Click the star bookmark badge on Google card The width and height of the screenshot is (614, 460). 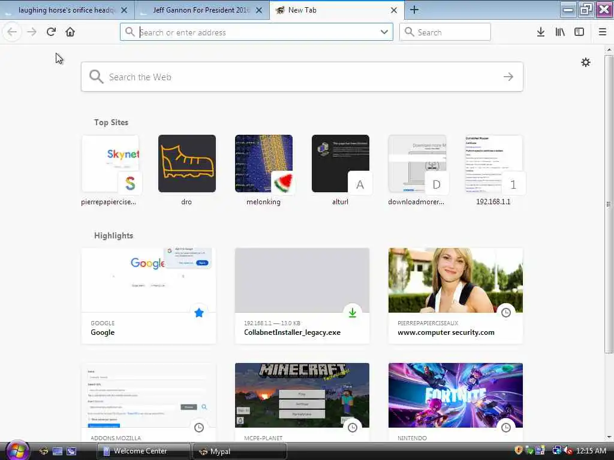coord(199,313)
